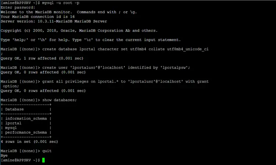Click the Database column header
Image resolution: width=276 pixels, height=165 pixels.
14,109
